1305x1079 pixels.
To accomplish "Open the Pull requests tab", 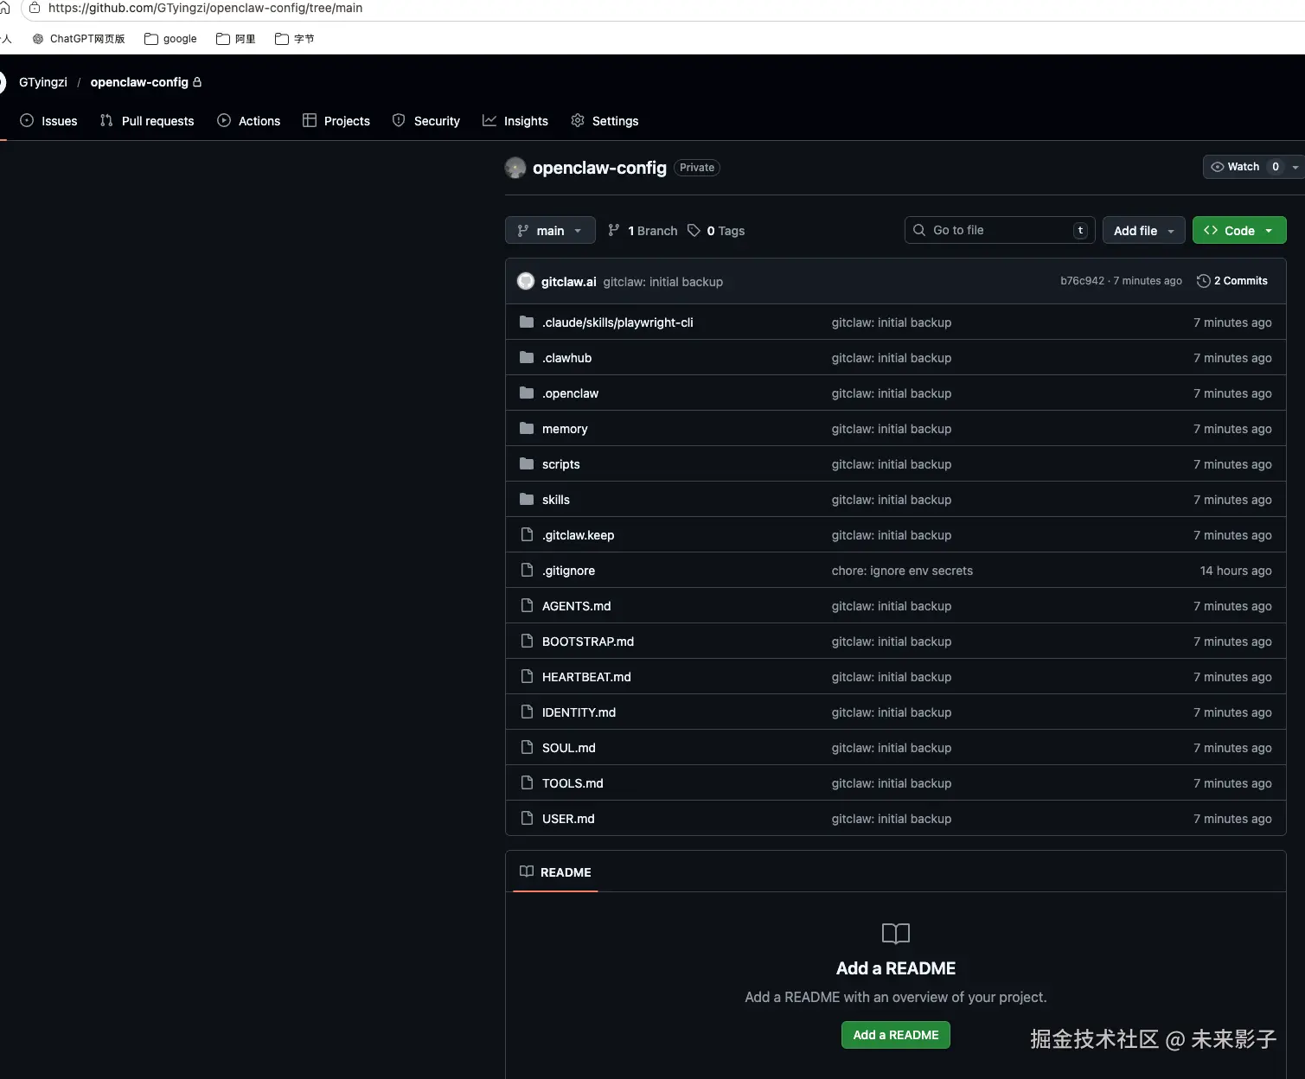I will coord(147,121).
